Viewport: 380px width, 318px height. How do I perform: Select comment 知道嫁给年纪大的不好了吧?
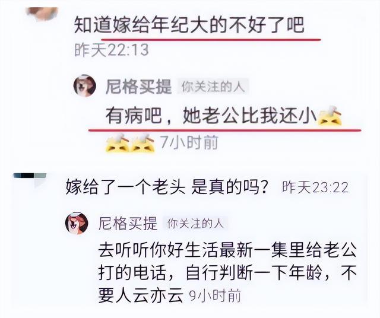[189, 25]
